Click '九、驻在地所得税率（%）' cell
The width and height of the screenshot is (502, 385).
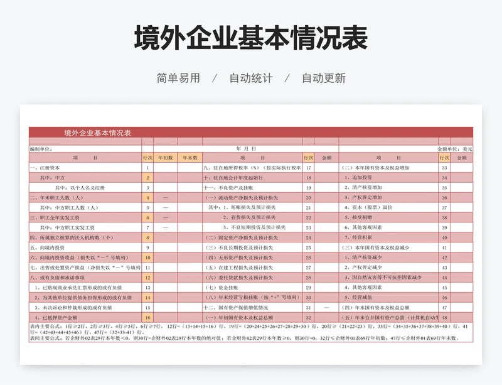tap(252, 168)
